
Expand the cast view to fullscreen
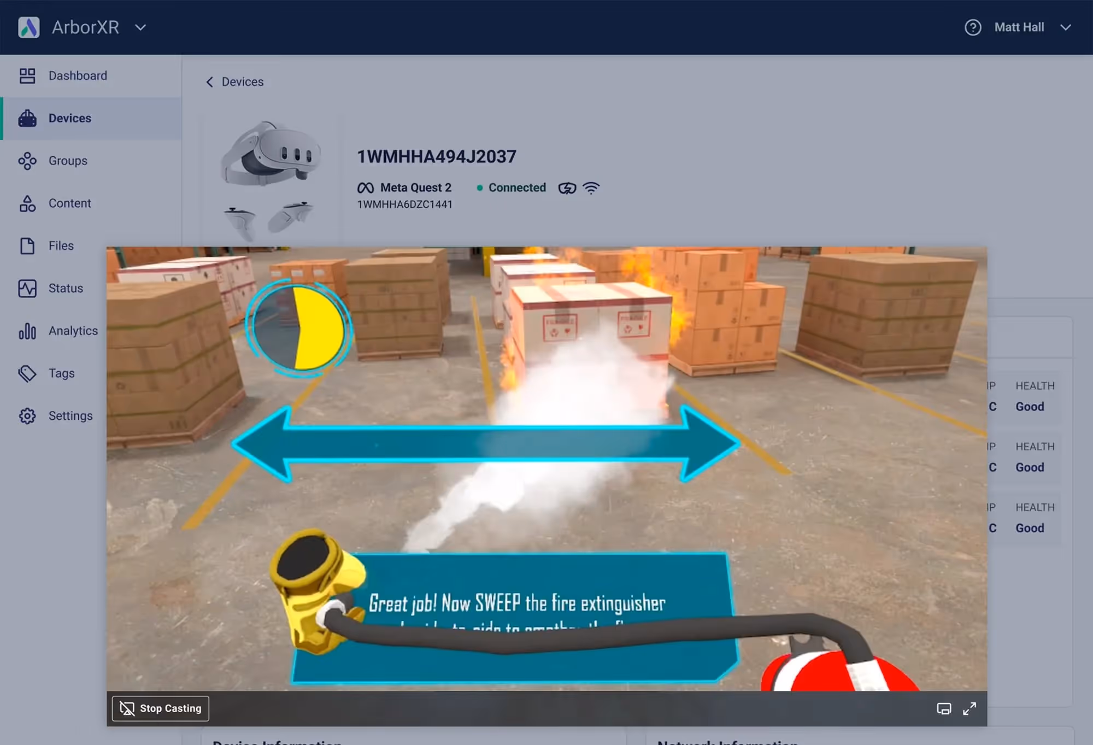[970, 709]
